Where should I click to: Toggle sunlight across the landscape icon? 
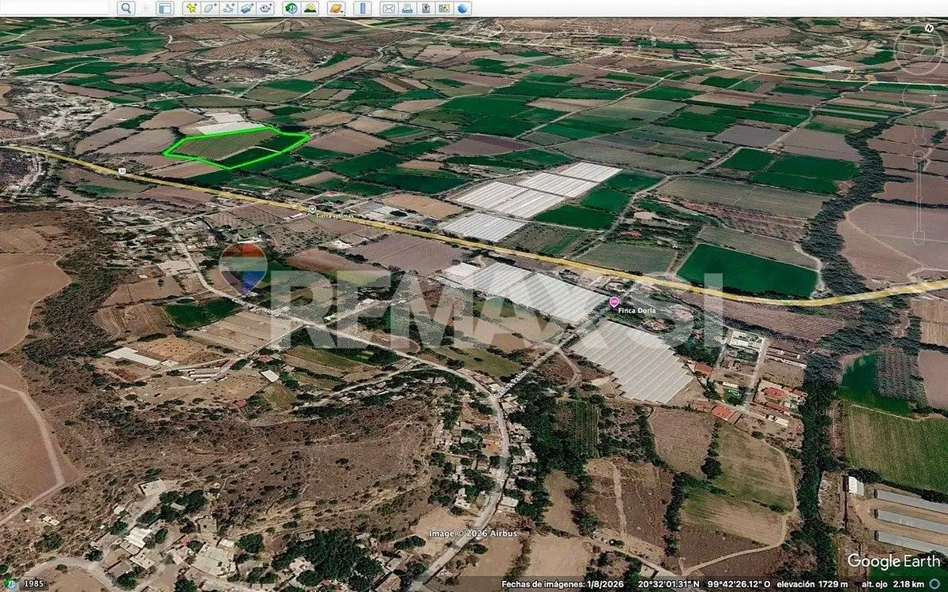(x=310, y=8)
